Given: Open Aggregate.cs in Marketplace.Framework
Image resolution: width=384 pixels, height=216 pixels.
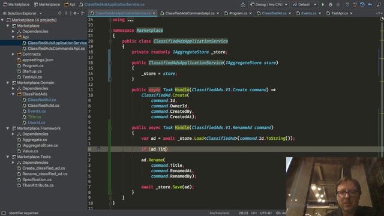Looking at the screenshot, I should point(35,140).
